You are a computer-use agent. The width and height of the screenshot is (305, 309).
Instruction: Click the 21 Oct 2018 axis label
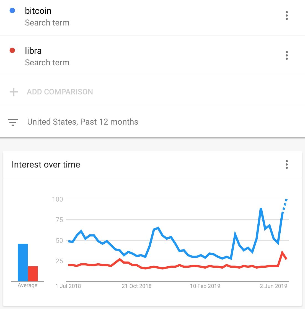[x=137, y=286]
